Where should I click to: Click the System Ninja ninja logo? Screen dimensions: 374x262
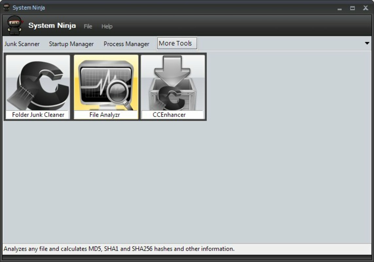pos(15,25)
